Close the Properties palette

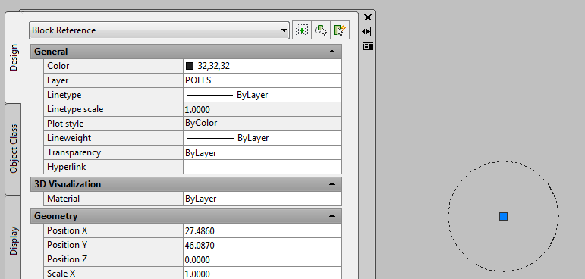368,17
